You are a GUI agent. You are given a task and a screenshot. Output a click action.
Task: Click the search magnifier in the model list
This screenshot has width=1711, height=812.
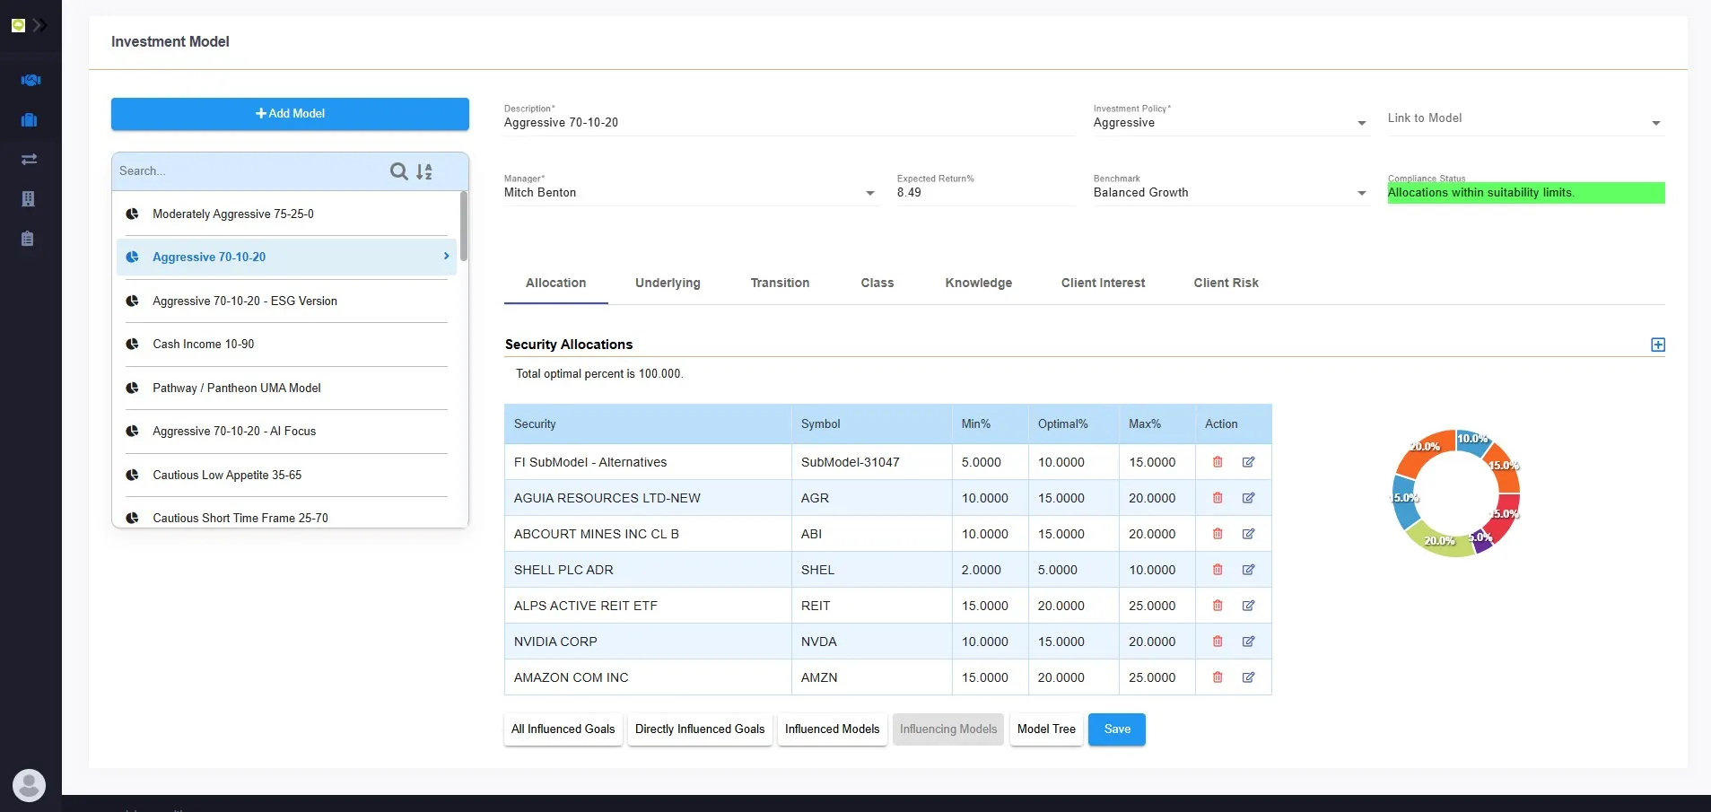pos(399,170)
